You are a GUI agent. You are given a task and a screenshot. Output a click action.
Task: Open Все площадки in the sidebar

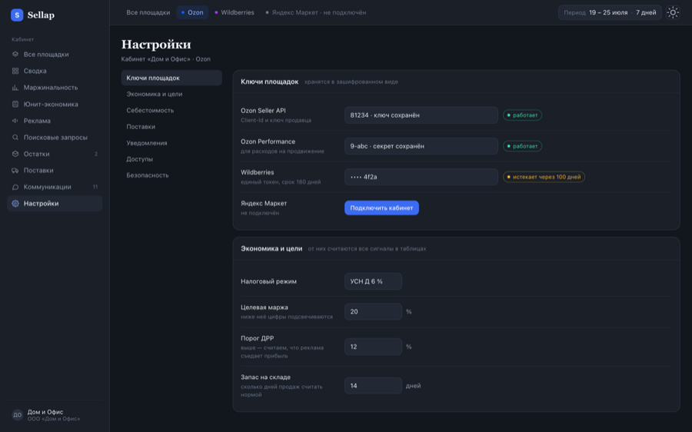[55, 55]
